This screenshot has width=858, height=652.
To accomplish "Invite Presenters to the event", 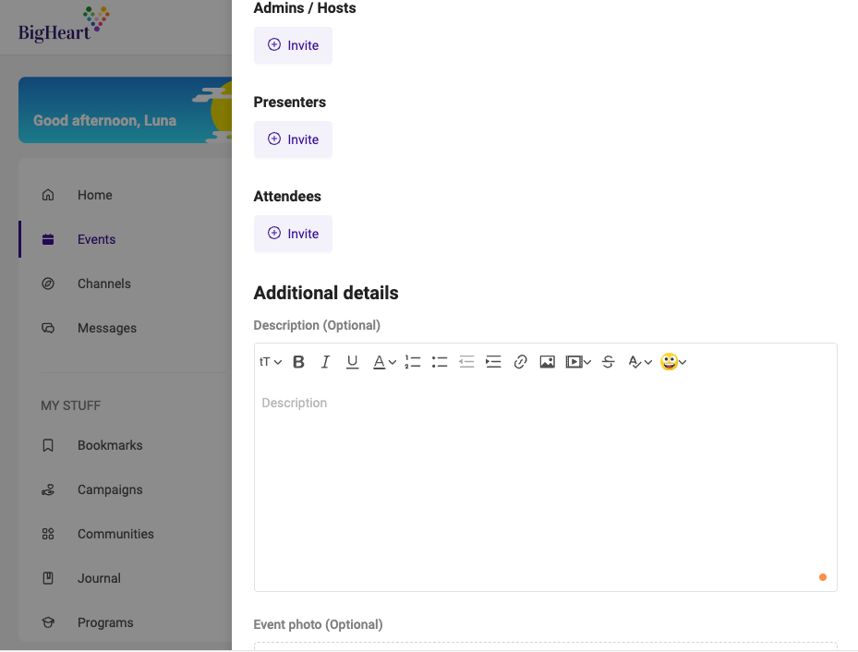I will 293,139.
